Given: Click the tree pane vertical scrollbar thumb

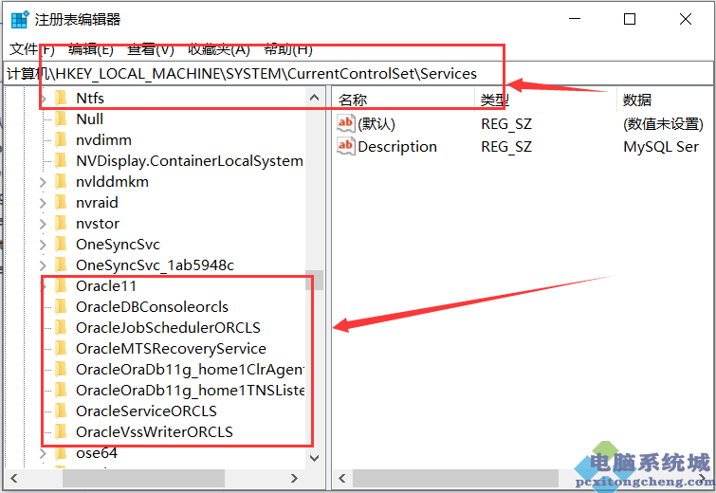Looking at the screenshot, I should (x=314, y=280).
